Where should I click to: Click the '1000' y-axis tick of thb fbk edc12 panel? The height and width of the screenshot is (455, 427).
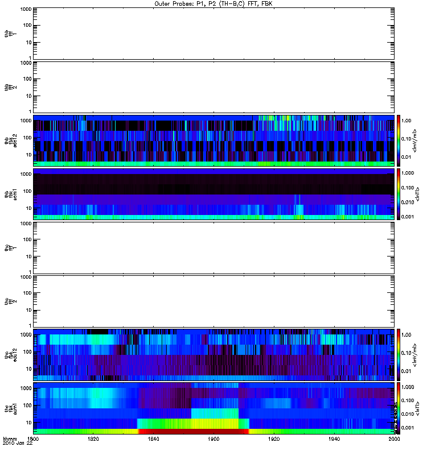[26, 121]
